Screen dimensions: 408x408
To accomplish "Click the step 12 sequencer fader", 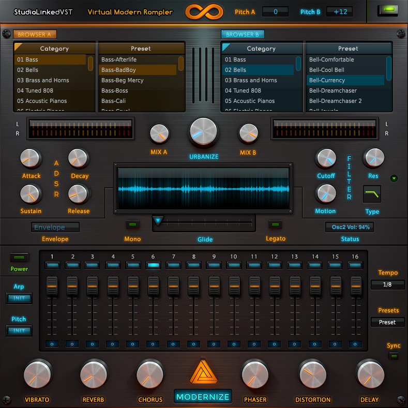I will point(275,286).
